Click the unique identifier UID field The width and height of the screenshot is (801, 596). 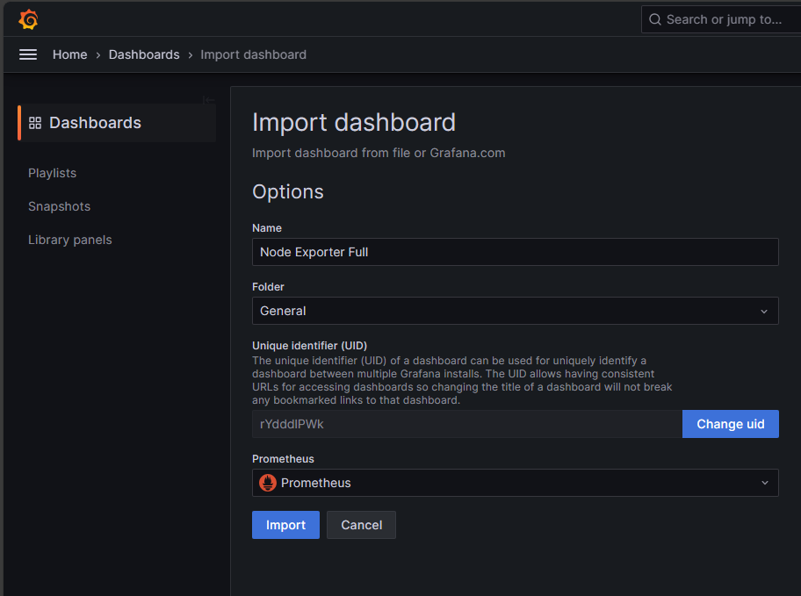[x=466, y=424]
